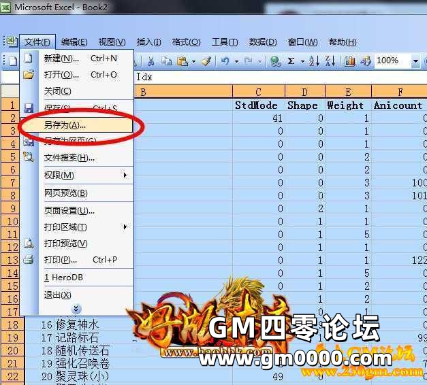Open recent file 1 HeroDB
This screenshot has height=385, width=427.
pyautogui.click(x=63, y=278)
